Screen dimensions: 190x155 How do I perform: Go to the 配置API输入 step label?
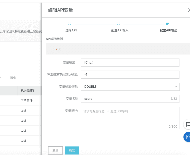pos(120,30)
